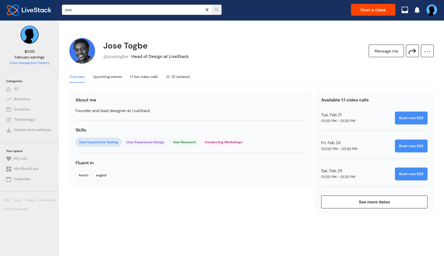
Task: Click the All category shapes icon
Action: tap(9, 89)
